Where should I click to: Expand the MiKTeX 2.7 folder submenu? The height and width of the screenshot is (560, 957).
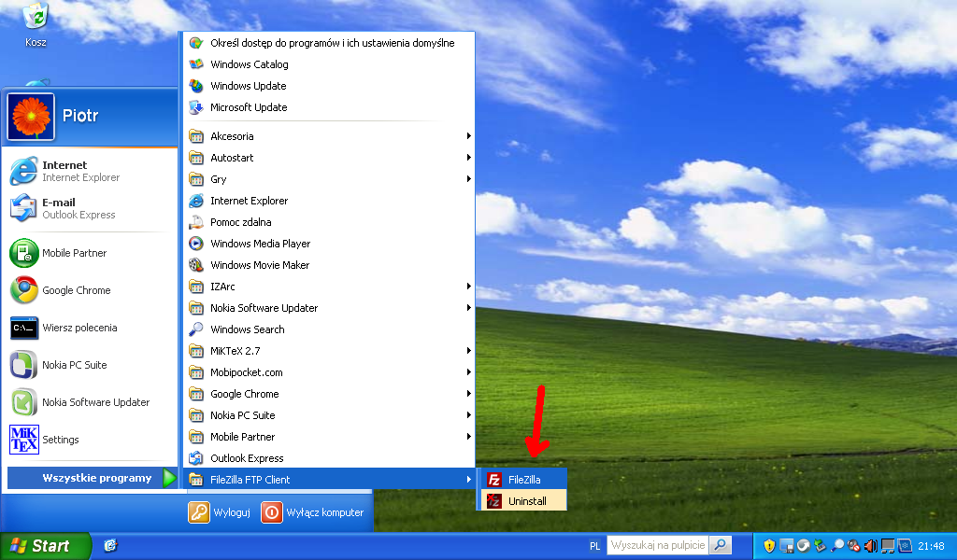(330, 351)
